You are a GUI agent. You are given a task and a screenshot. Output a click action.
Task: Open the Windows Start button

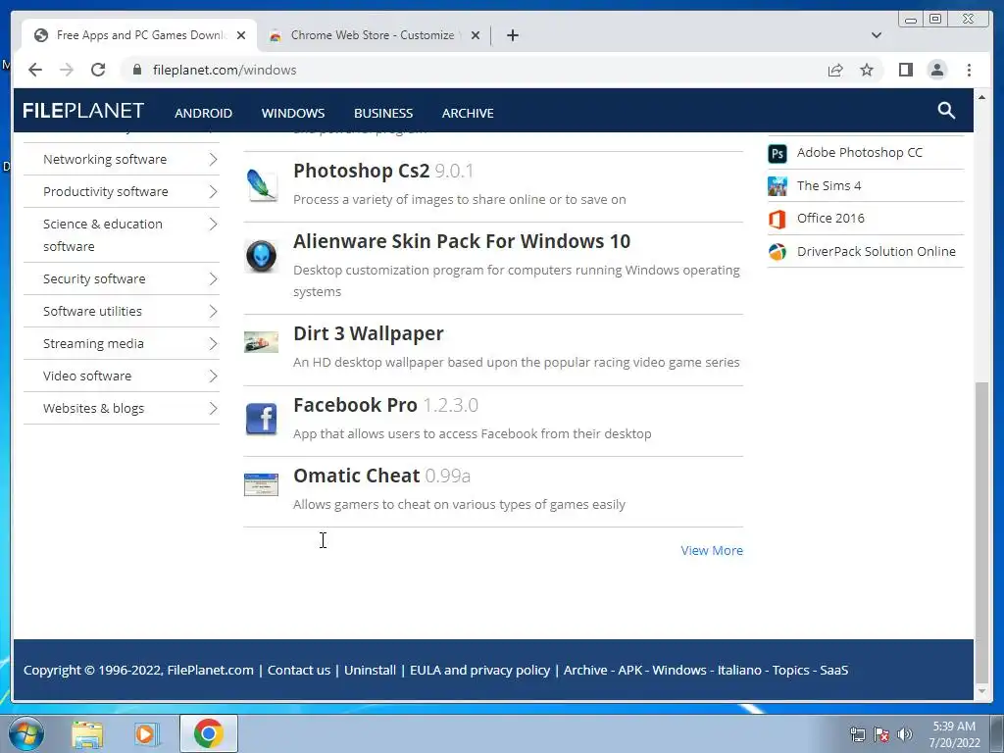pyautogui.click(x=26, y=733)
